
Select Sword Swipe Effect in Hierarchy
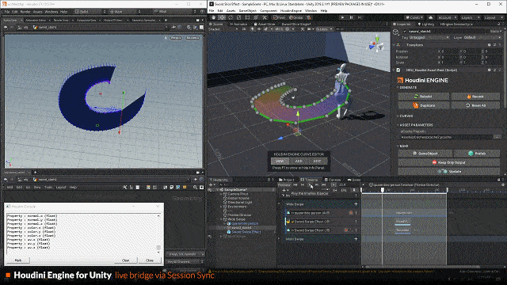pyautogui.click(x=246, y=232)
